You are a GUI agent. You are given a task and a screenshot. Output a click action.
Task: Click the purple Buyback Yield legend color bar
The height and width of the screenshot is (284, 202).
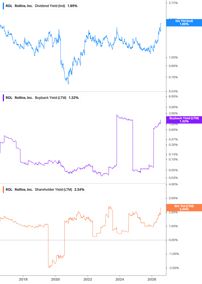[3, 98]
